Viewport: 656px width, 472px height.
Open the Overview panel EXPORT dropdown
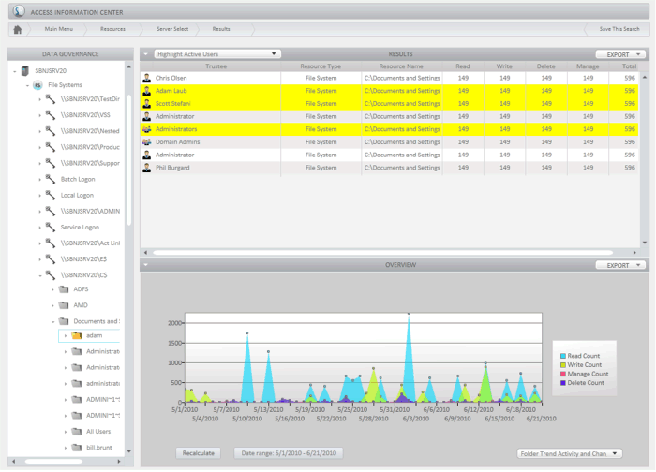coord(620,265)
